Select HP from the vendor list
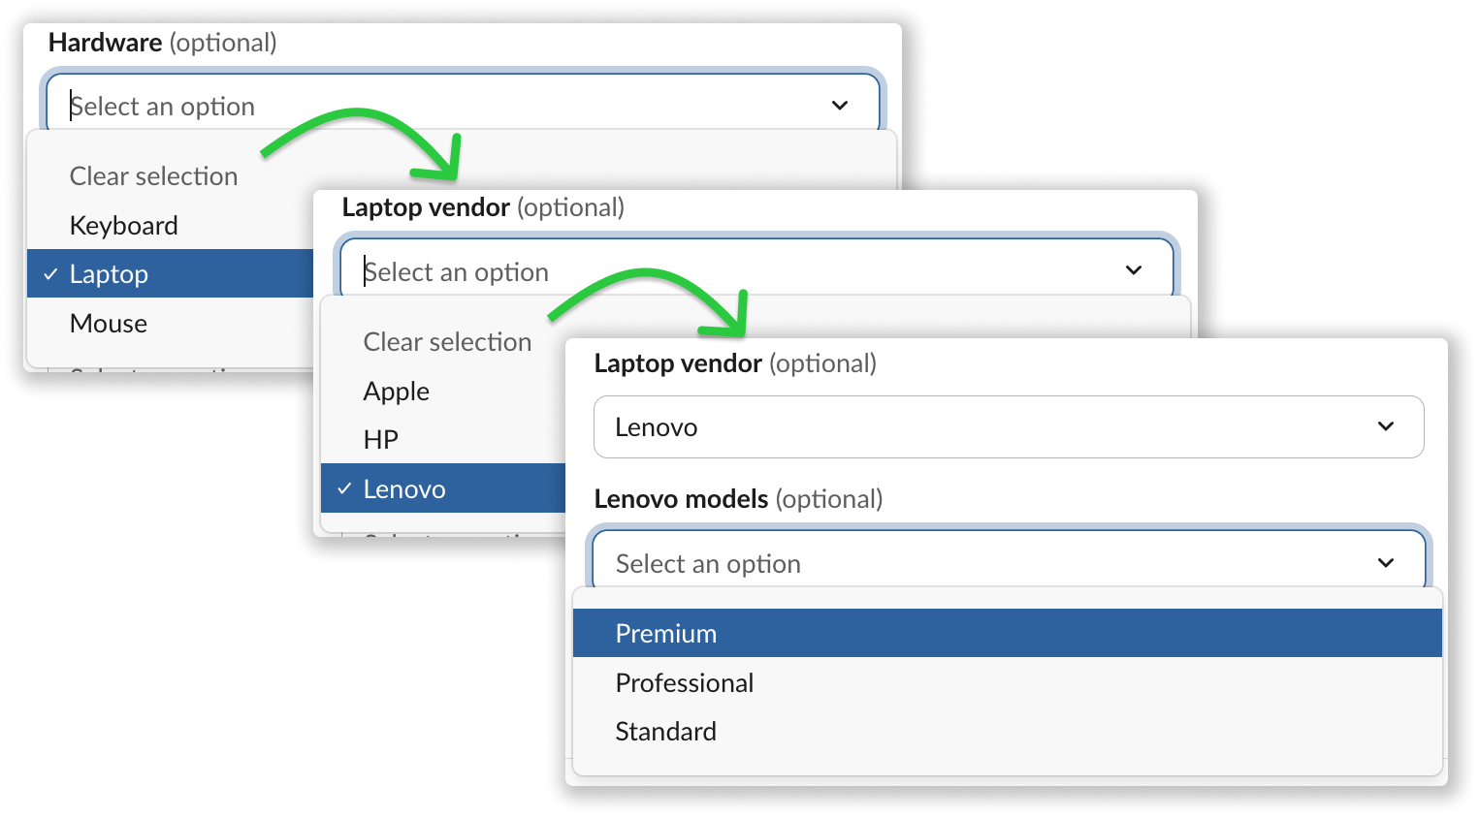1479x817 pixels. pos(442,439)
